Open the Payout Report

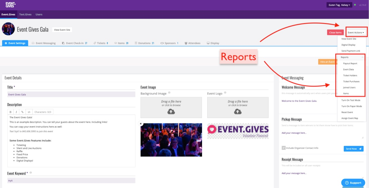(x=350, y=63)
